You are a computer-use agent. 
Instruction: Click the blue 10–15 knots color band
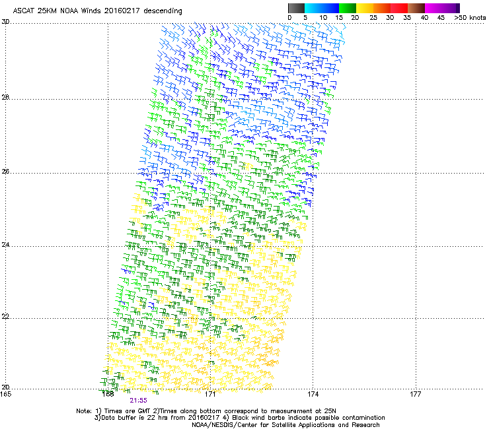[330, 8]
